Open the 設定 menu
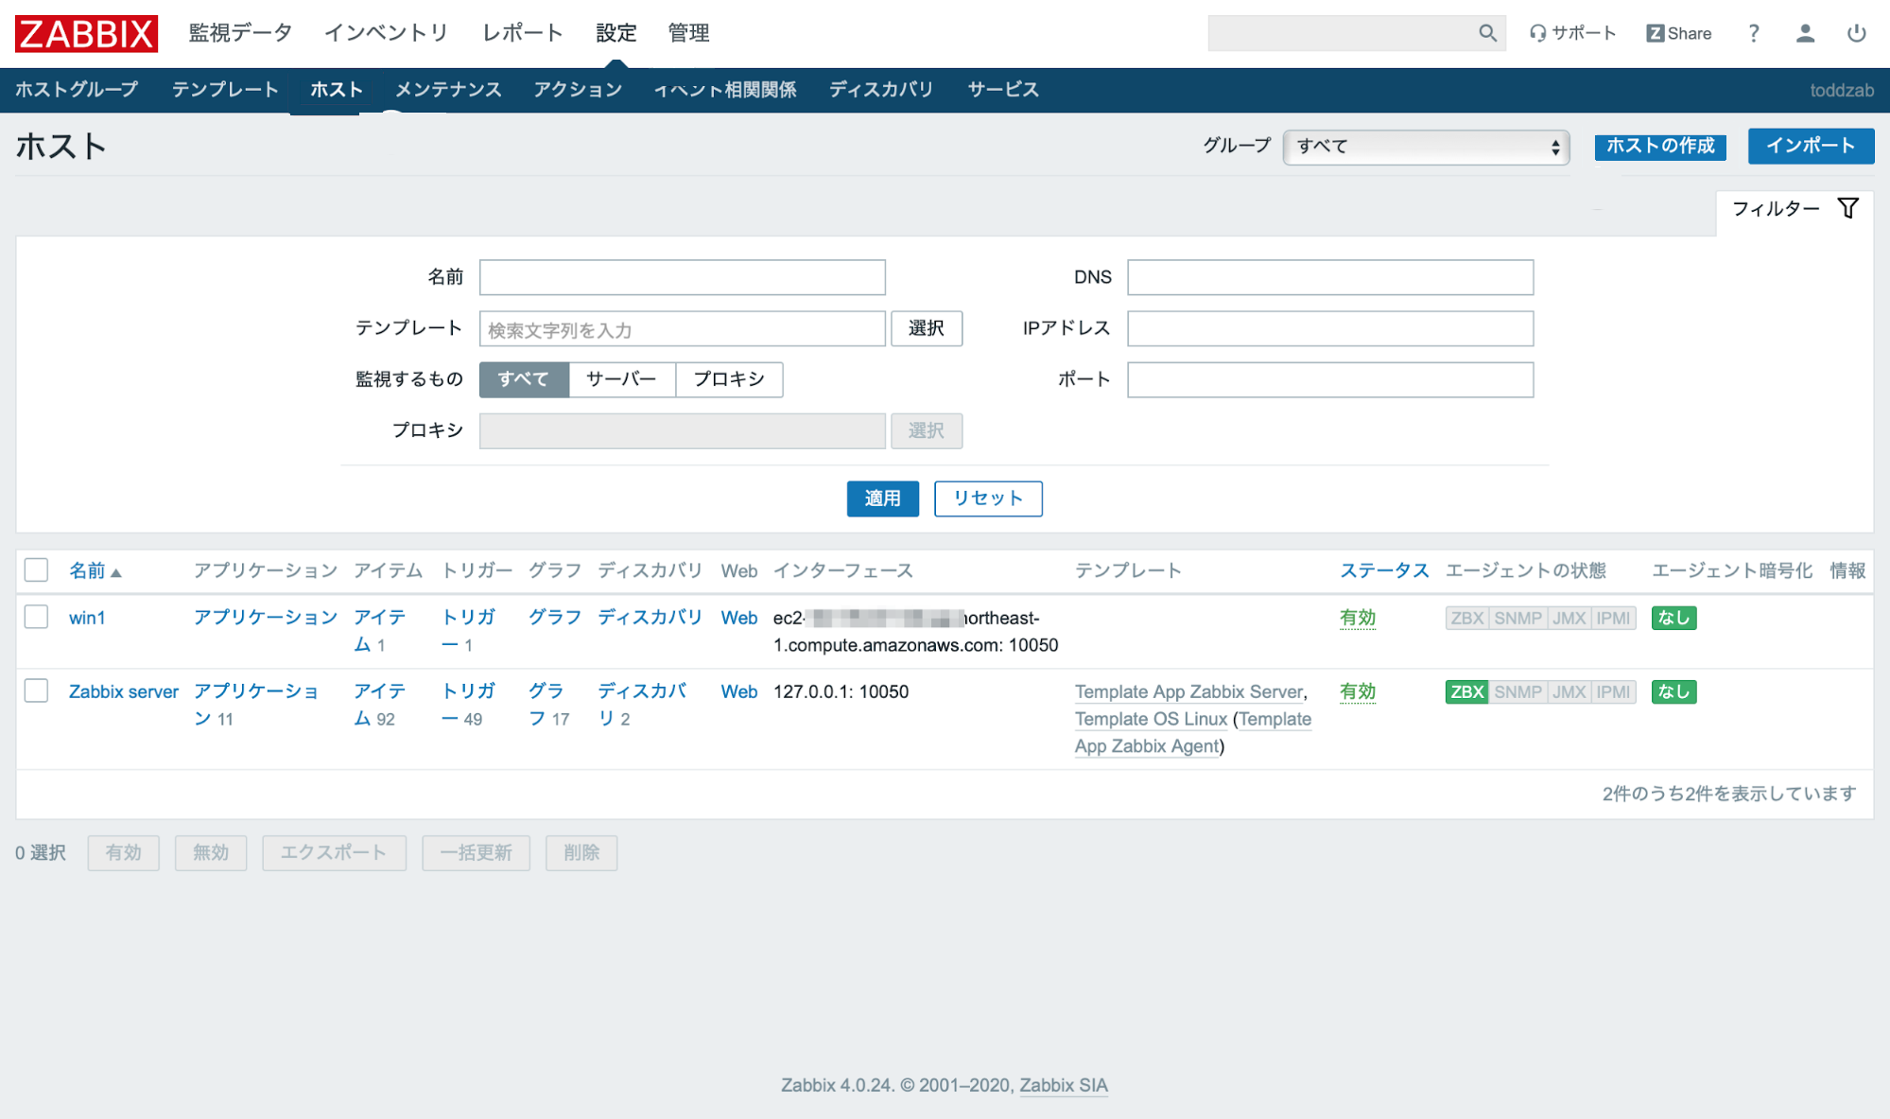1890x1119 pixels. point(616,33)
